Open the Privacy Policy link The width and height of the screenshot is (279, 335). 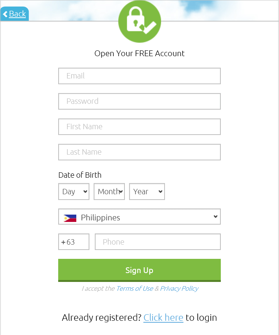[x=179, y=288]
